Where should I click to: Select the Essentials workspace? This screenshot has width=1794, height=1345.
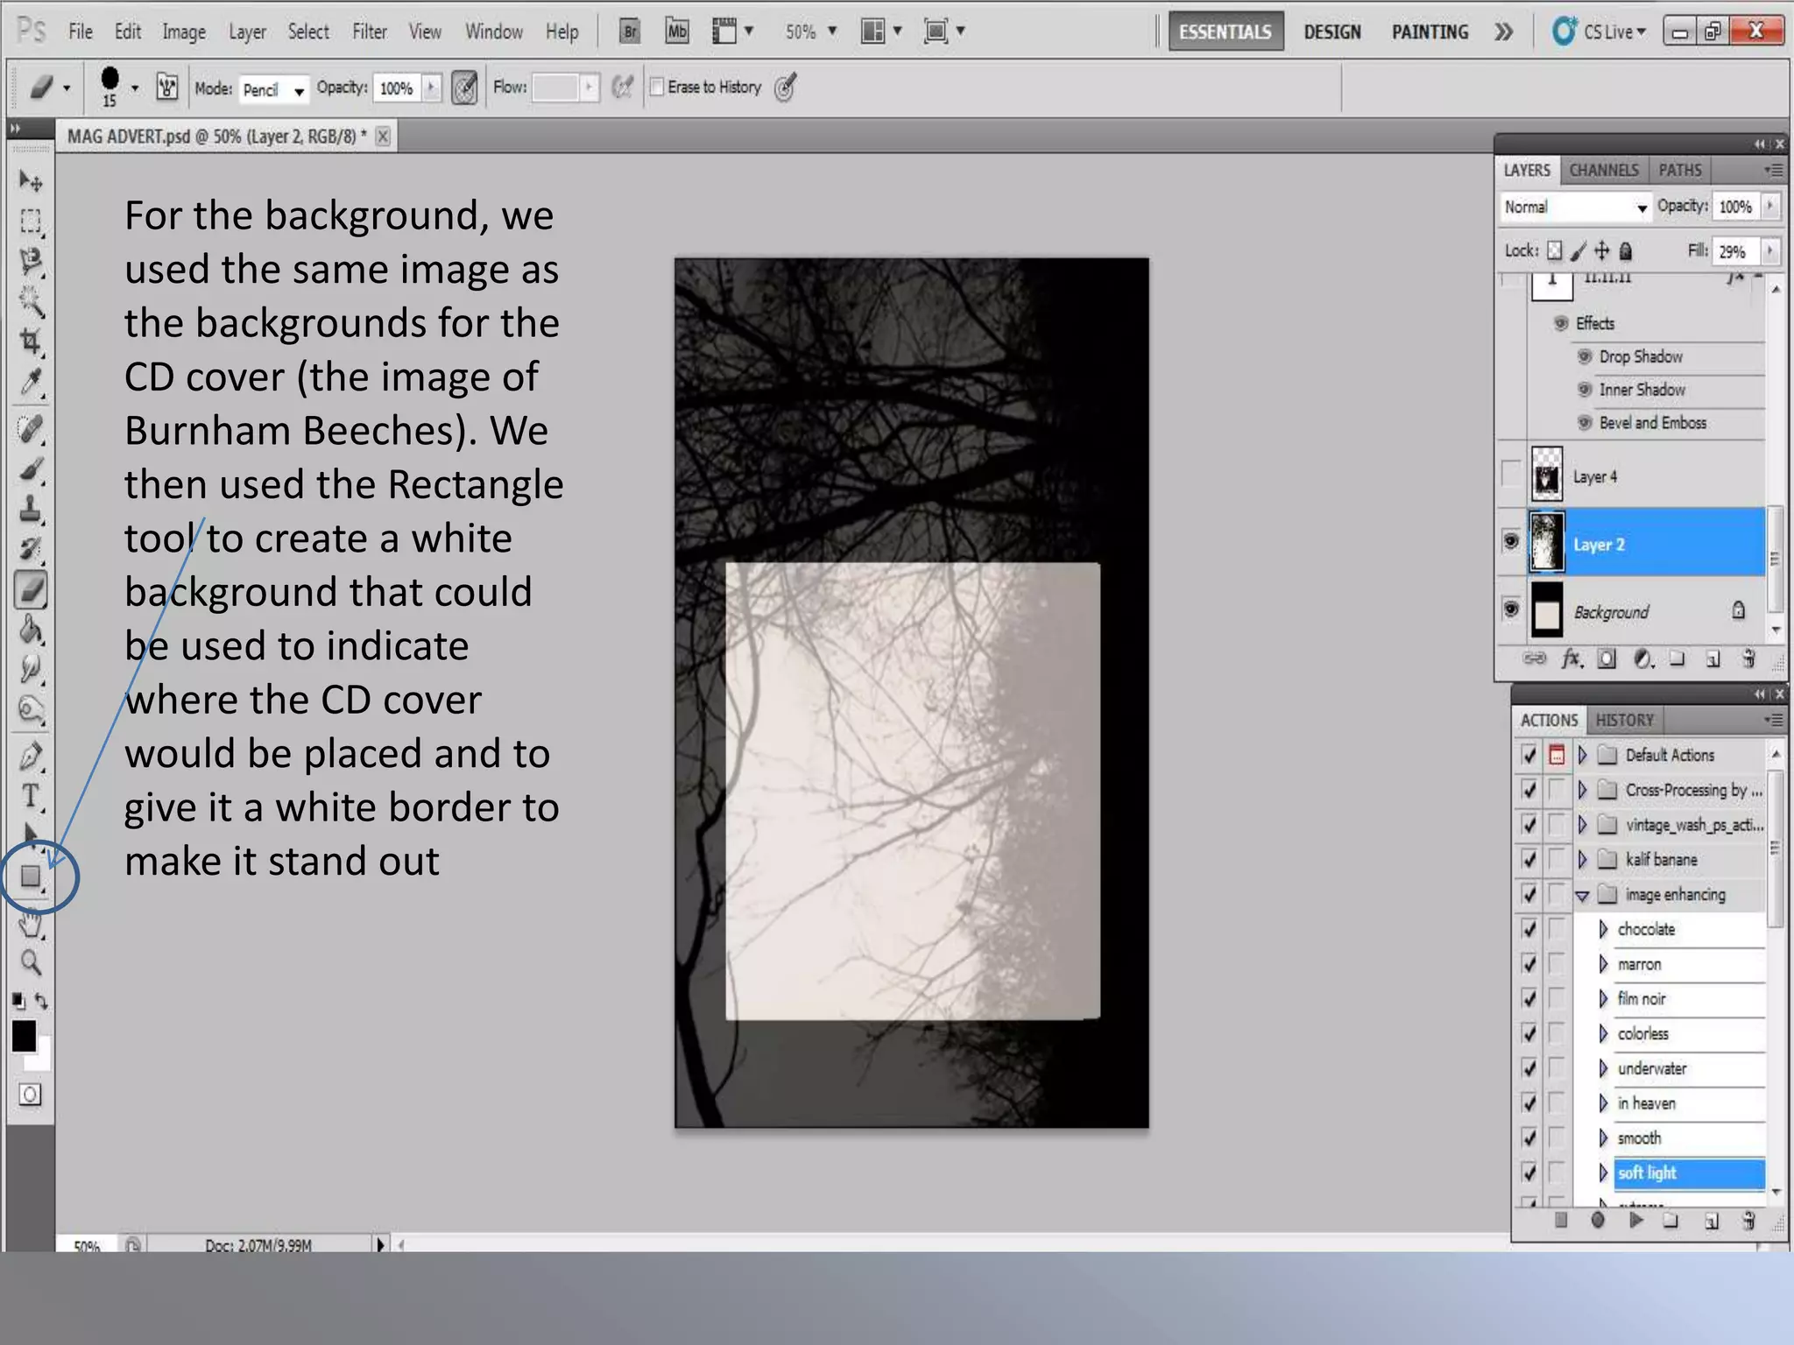pyautogui.click(x=1225, y=32)
